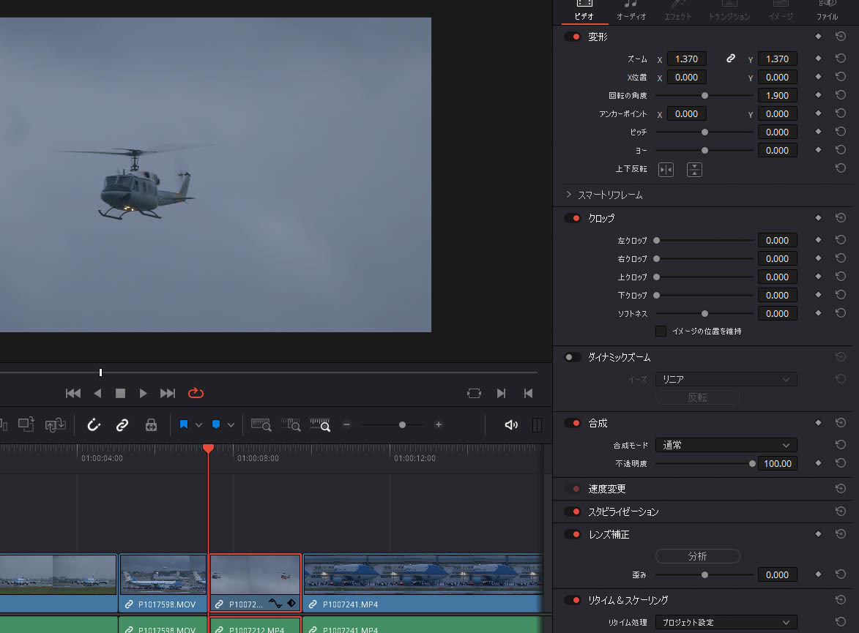The height and width of the screenshot is (633, 859).
Task: Expand the スマートリフレーム section
Action: 569,195
